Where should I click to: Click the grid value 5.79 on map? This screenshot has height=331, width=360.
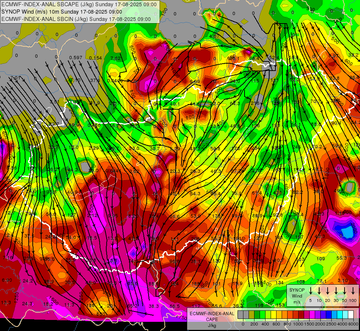[x=175, y=149]
